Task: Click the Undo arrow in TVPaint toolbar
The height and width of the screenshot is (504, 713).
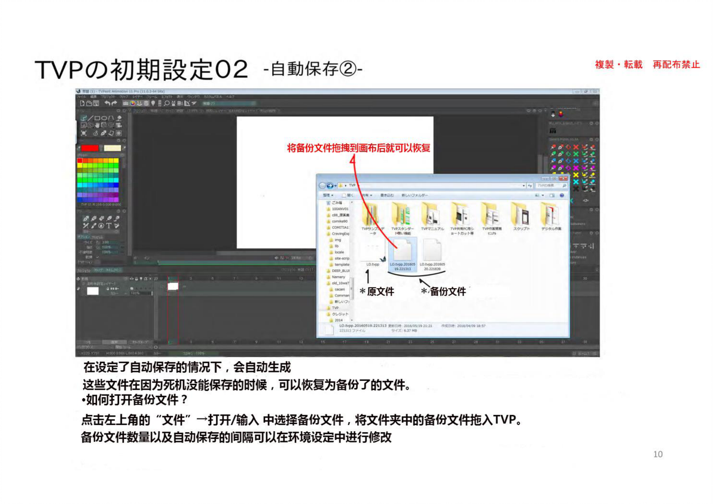Action: [x=107, y=103]
